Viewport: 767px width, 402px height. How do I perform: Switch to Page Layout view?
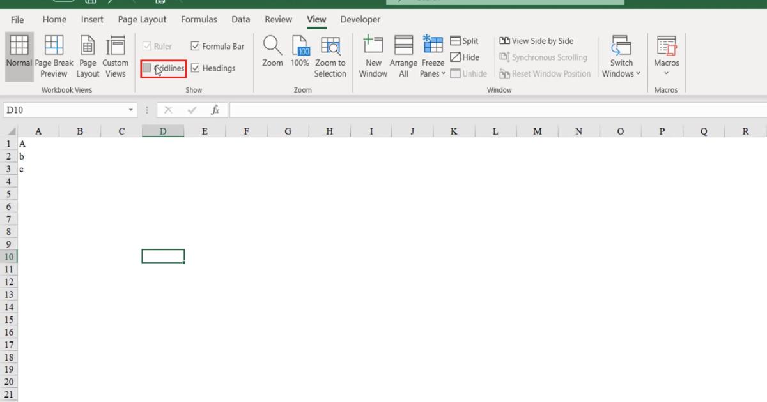(x=88, y=54)
